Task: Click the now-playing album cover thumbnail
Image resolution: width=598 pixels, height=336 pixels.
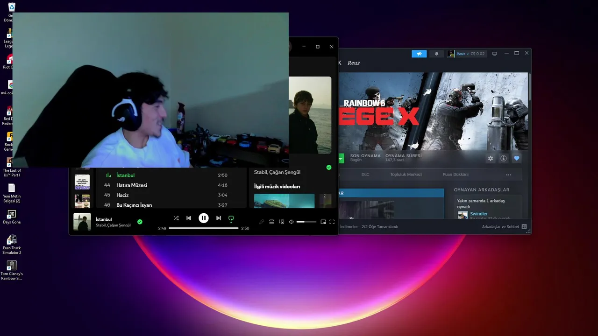Action: pyautogui.click(x=82, y=222)
